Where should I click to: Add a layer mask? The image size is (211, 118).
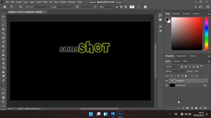point(187,108)
